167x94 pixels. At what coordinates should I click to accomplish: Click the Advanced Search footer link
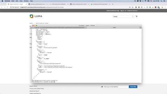34,91
